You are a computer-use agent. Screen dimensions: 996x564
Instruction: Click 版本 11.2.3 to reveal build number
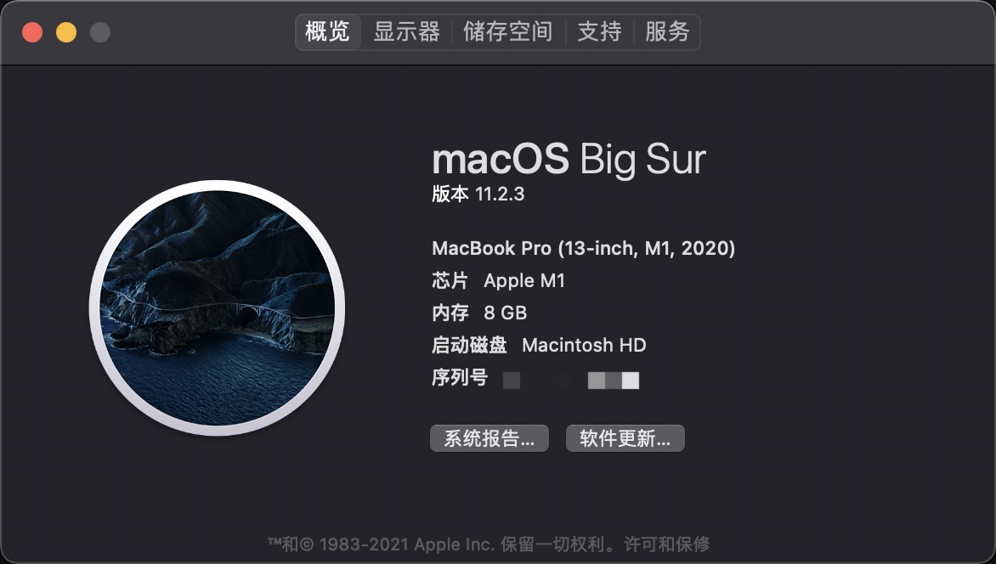pyautogui.click(x=478, y=194)
